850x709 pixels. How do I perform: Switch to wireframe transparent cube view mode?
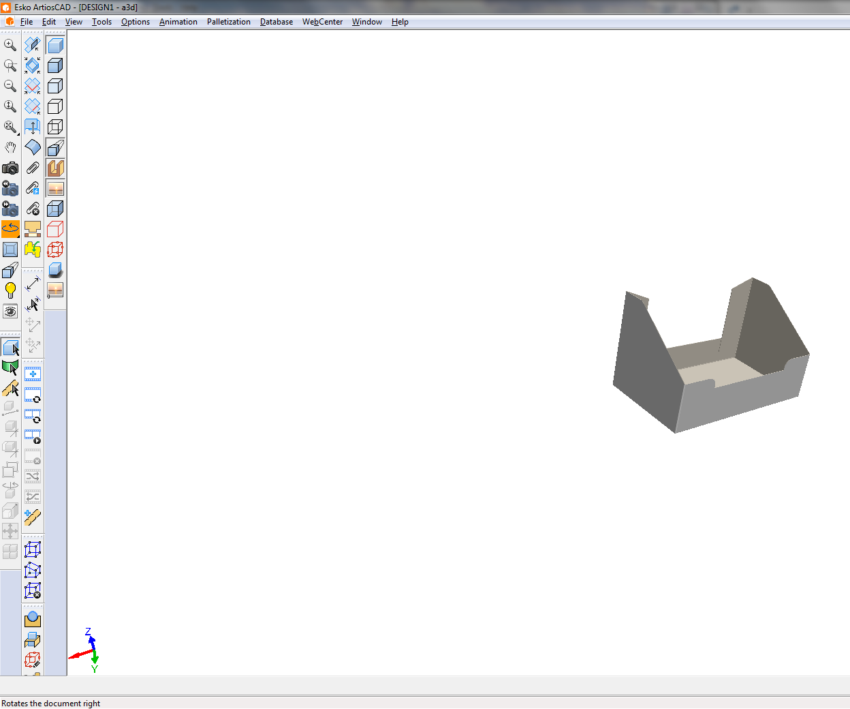[x=56, y=127]
